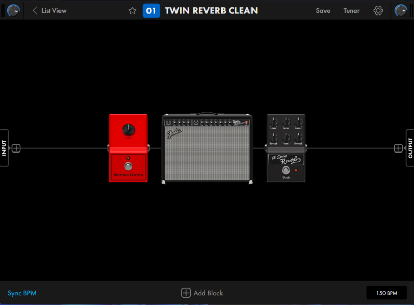The width and height of the screenshot is (414, 305).
Task: Open the settings gear icon
Action: tap(378, 11)
